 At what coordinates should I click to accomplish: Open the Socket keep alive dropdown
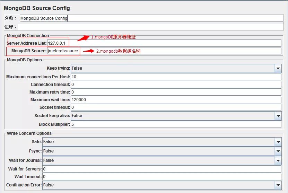(x=176, y=116)
